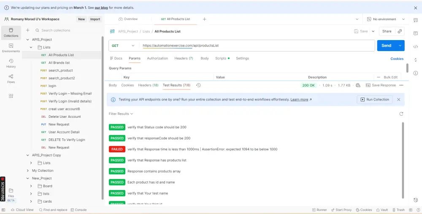Image resolution: width=422 pixels, height=214 pixels.
Task: Expand the My Collection chevron
Action: [28, 171]
